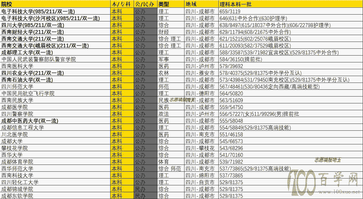Click the 电子科技大学(985/211/双一流) school name cell
Screen dimensions: 363x199
[x=55, y=12]
